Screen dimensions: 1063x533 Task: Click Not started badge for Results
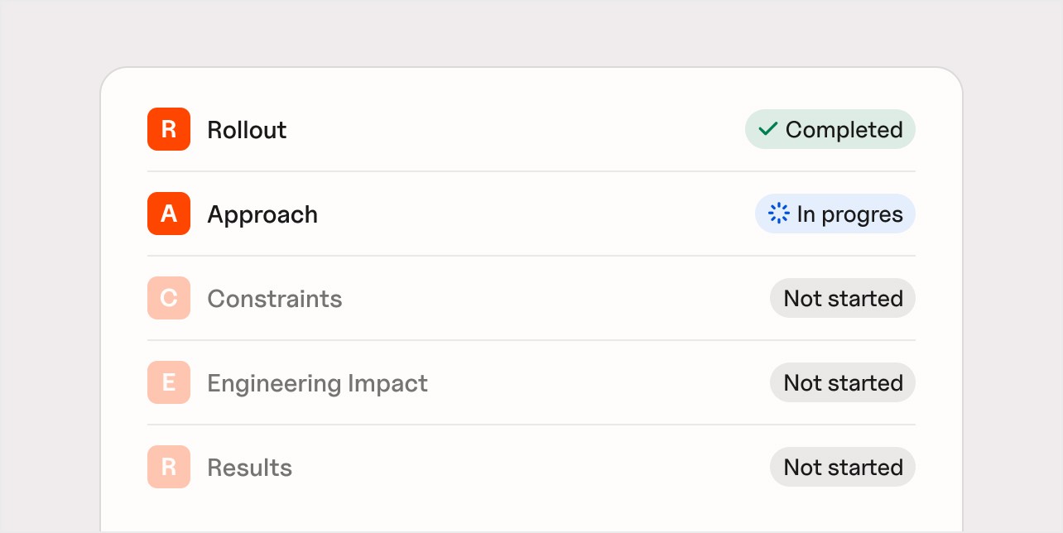coord(842,467)
